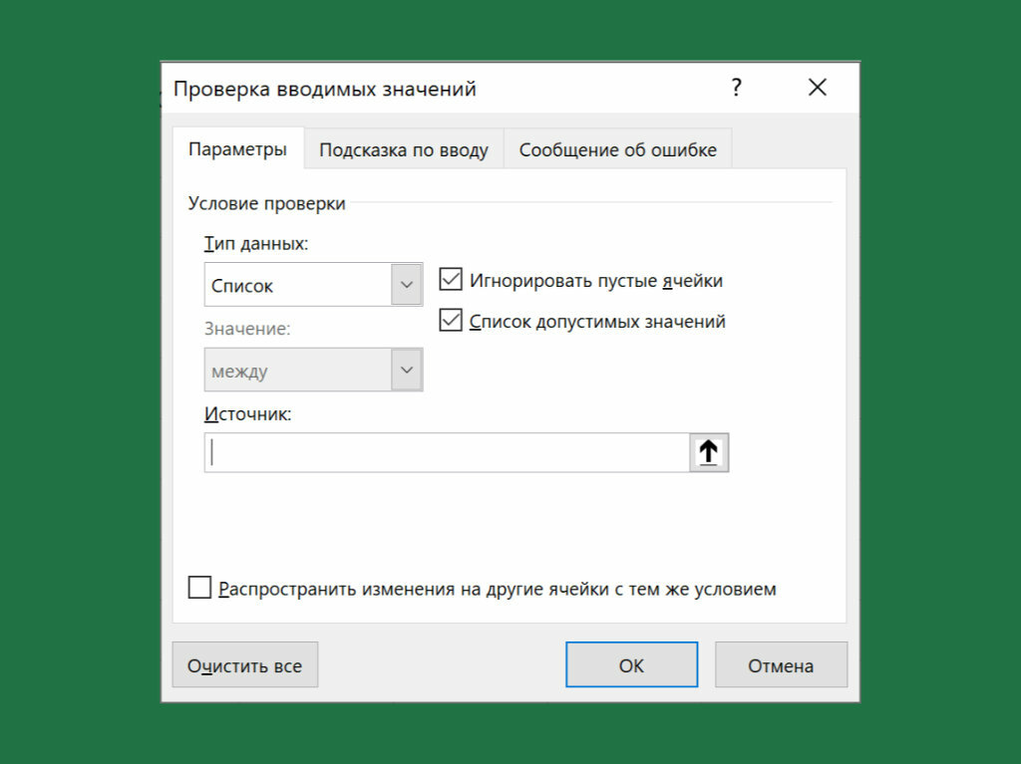Click the Очистить все button
Viewport: 1021px width, 764px height.
pyautogui.click(x=245, y=664)
